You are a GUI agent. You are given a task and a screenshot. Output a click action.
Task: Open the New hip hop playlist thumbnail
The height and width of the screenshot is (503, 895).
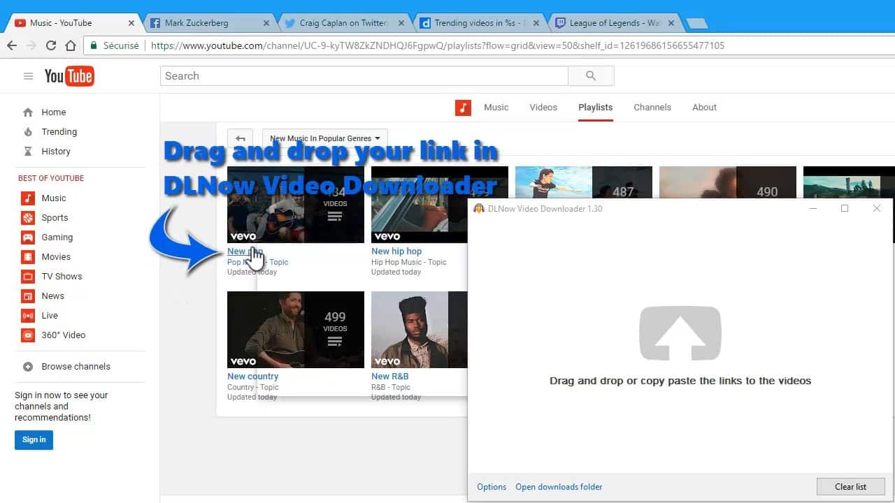tap(439, 204)
